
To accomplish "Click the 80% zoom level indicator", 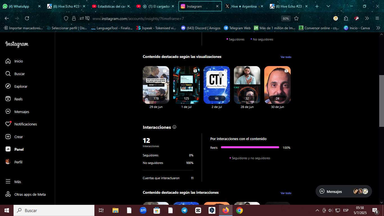I will [286, 18].
